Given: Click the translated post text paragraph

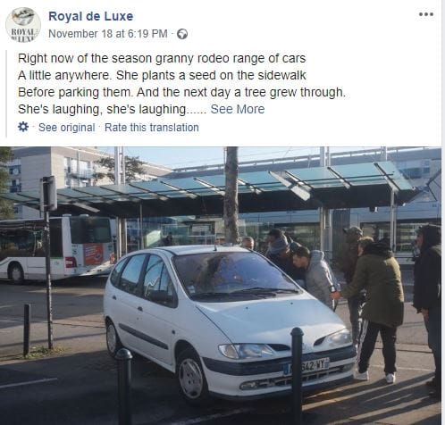Looking at the screenshot, I should [x=181, y=84].
